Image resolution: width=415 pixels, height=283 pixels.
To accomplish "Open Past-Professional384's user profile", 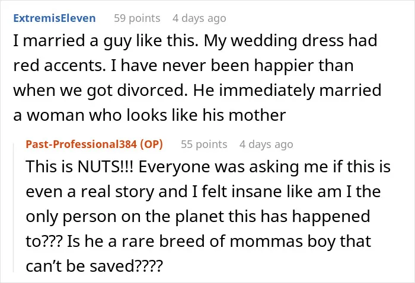I will [81, 144].
